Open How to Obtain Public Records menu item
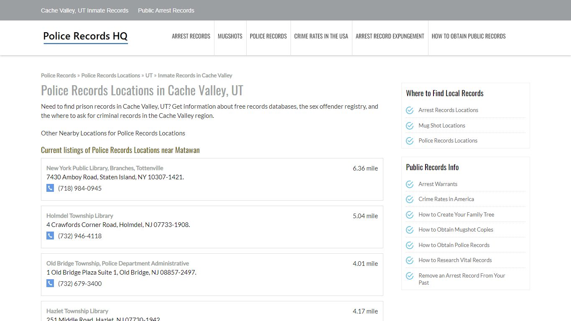The width and height of the screenshot is (571, 321). click(469, 36)
